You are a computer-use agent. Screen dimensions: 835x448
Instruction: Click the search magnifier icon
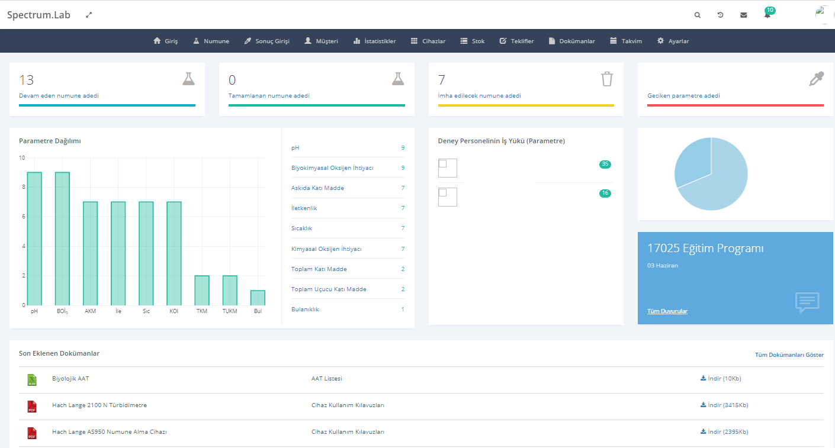point(697,15)
